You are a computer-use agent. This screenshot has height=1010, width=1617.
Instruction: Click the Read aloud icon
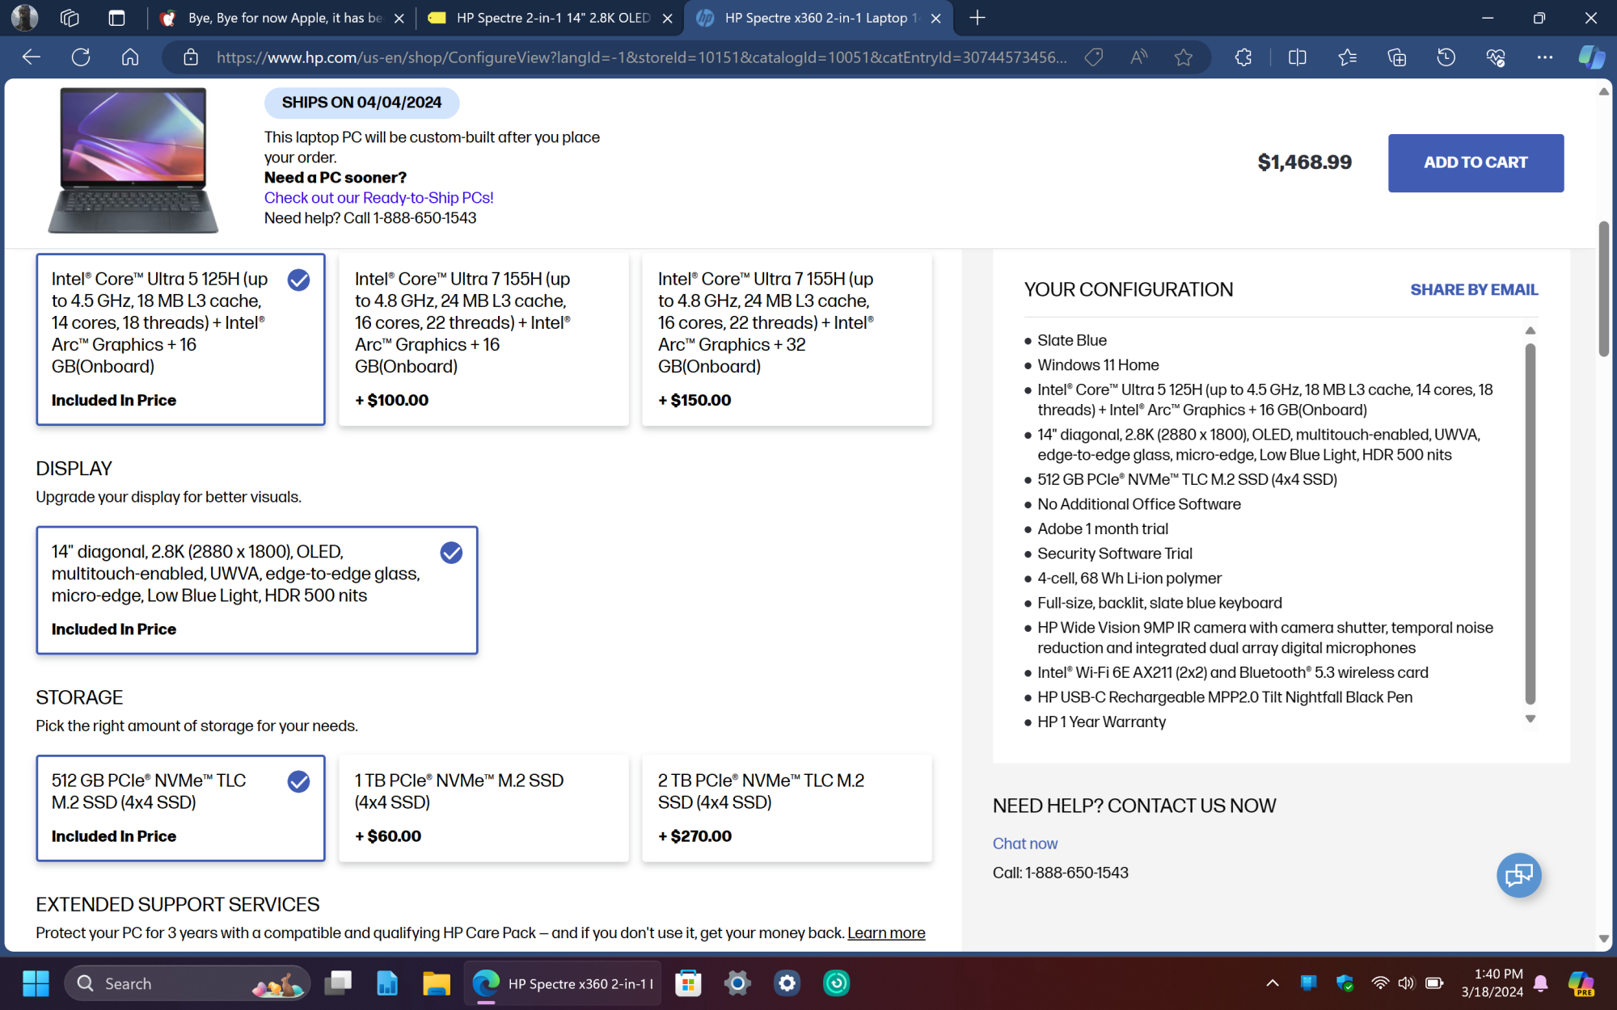(x=1138, y=57)
